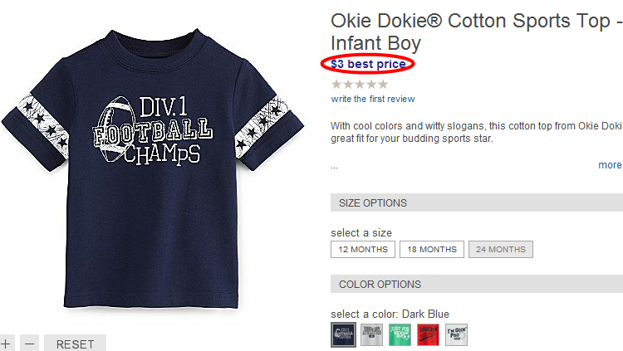Choose the green shirt color swatch
Image resolution: width=623 pixels, height=351 pixels.
tap(400, 334)
